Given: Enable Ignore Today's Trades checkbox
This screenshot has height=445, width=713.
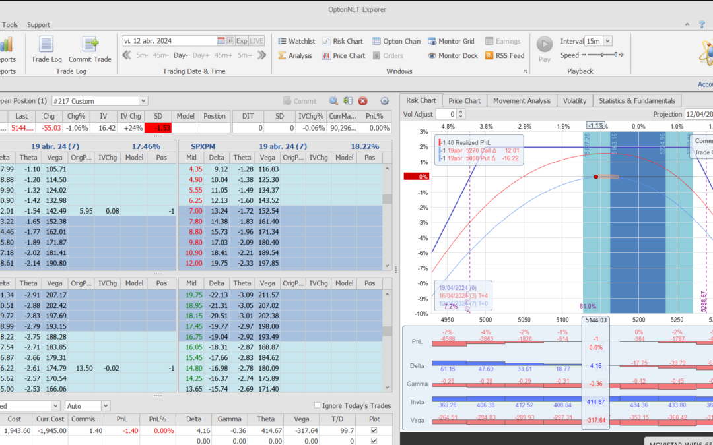Looking at the screenshot, I should pyautogui.click(x=318, y=405).
